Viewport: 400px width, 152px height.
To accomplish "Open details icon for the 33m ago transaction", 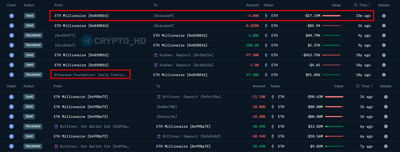I will coord(384,16).
